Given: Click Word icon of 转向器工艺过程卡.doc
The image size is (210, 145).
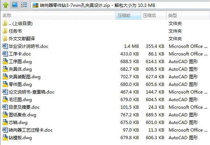Looking at the screenshot, I should [5, 130].
